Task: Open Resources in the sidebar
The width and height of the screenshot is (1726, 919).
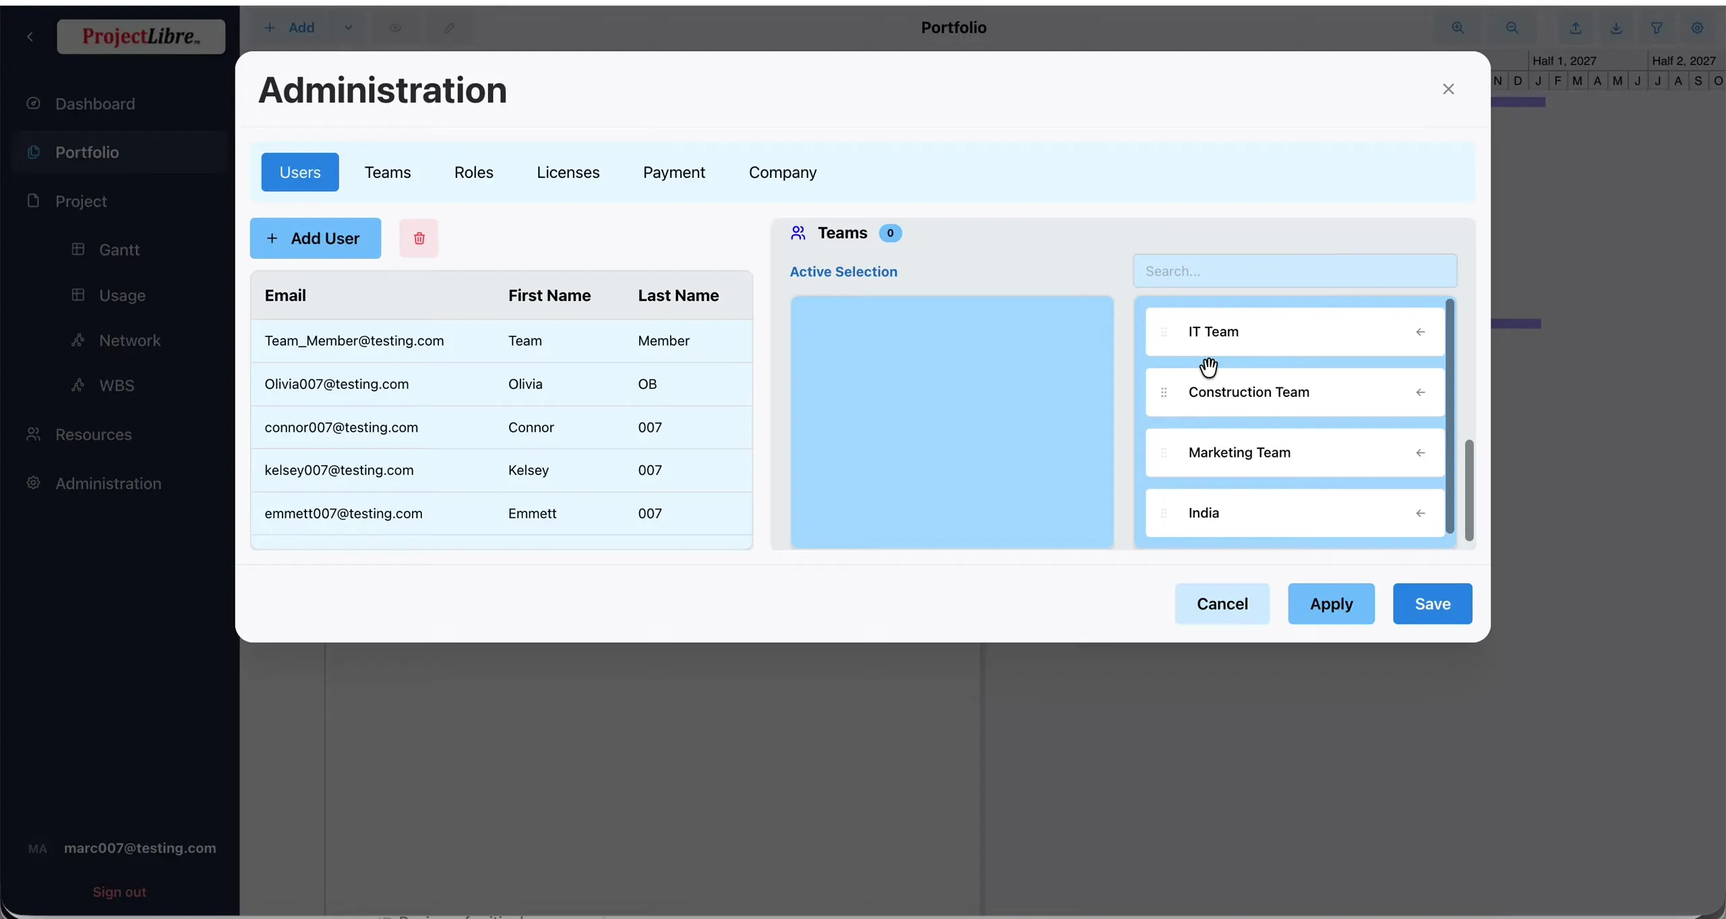Action: (x=94, y=435)
